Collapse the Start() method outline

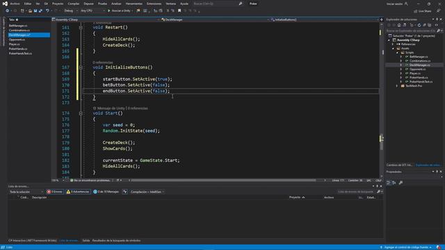(x=81, y=113)
